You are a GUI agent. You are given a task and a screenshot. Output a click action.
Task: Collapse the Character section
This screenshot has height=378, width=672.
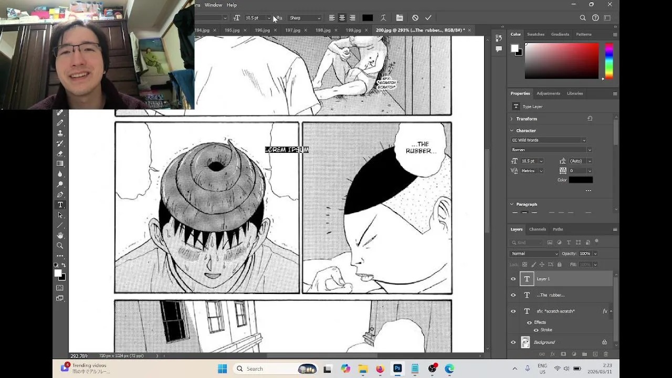(512, 131)
